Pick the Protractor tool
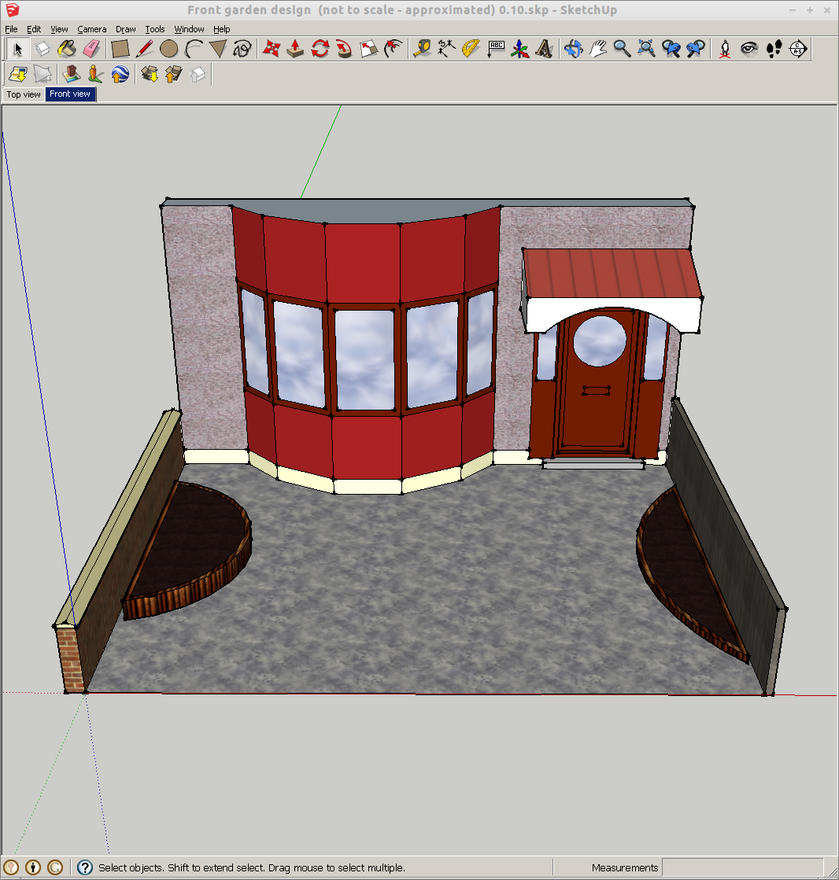The width and height of the screenshot is (839, 880). pos(471,49)
